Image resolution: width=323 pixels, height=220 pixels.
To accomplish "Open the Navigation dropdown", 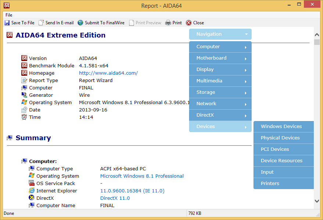I will tap(220, 34).
